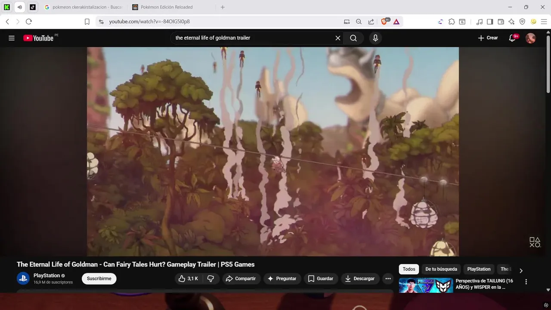The height and width of the screenshot is (310, 551).
Task: Open the music note playlist icon
Action: point(479,22)
